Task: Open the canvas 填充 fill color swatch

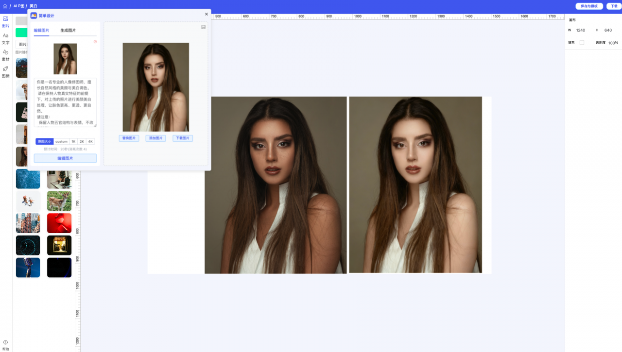Action: pyautogui.click(x=582, y=43)
